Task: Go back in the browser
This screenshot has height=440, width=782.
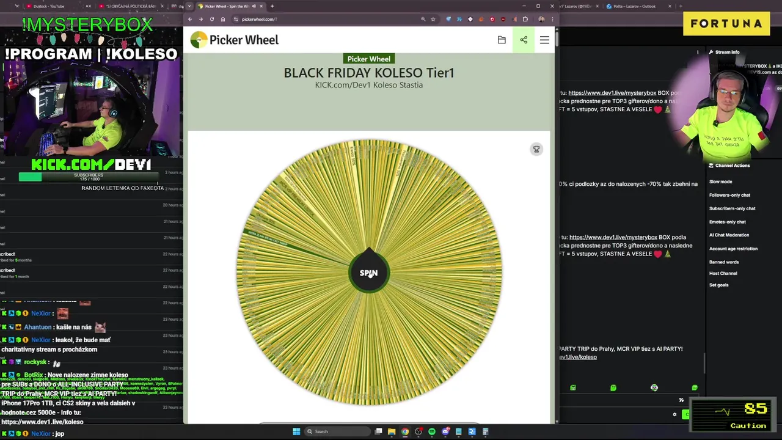Action: pyautogui.click(x=189, y=19)
